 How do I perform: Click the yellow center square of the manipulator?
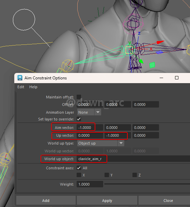point(129,50)
